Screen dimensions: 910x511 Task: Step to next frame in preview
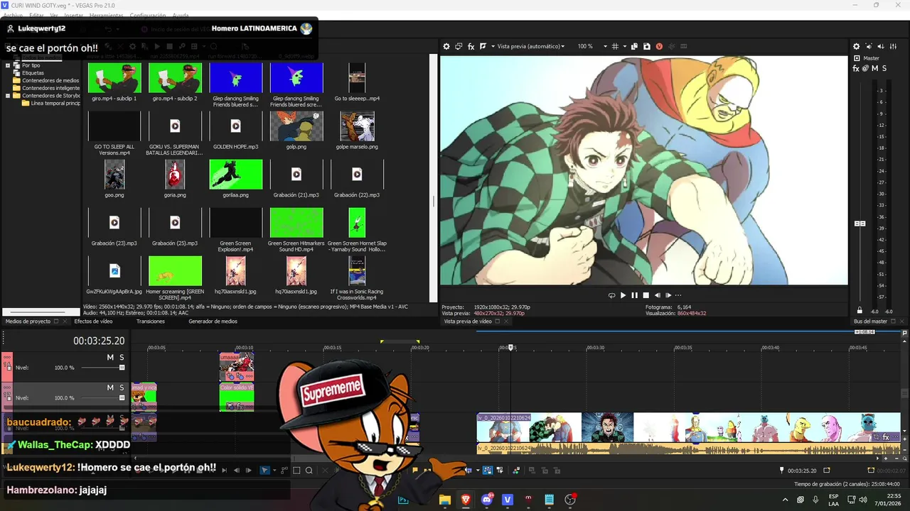[668, 295]
